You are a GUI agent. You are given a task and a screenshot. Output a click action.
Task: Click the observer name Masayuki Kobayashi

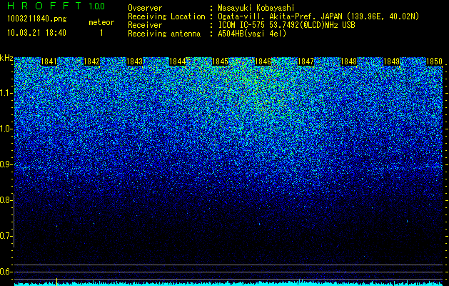point(256,8)
